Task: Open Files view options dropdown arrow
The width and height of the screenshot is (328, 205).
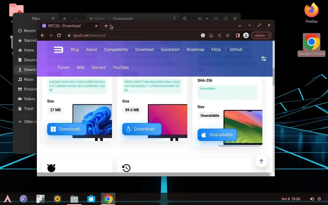Action: coord(207,18)
